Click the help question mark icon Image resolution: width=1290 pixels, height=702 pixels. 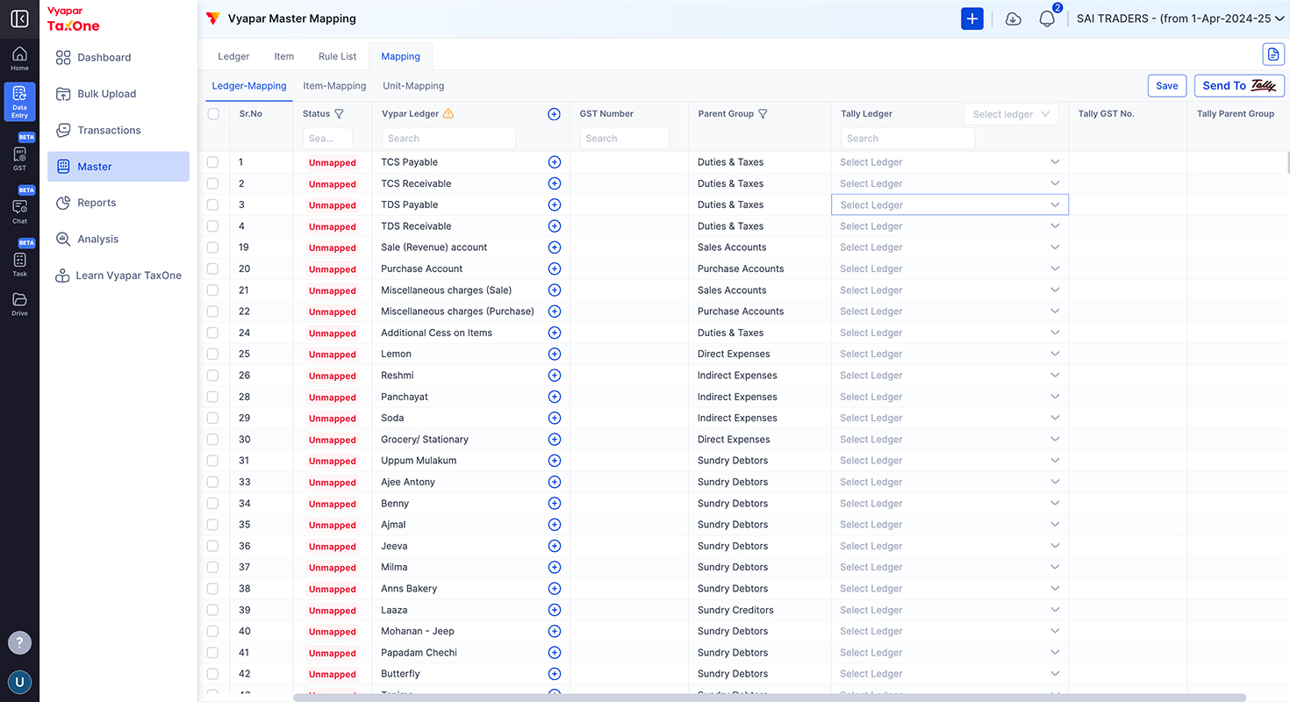(x=19, y=642)
